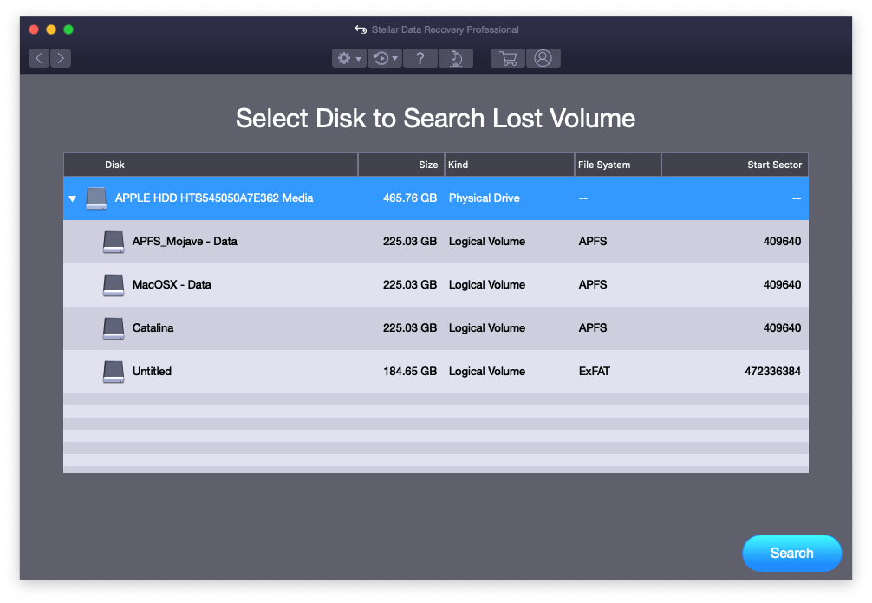The width and height of the screenshot is (872, 603).
Task: Go forward with the right arrow
Action: point(61,58)
